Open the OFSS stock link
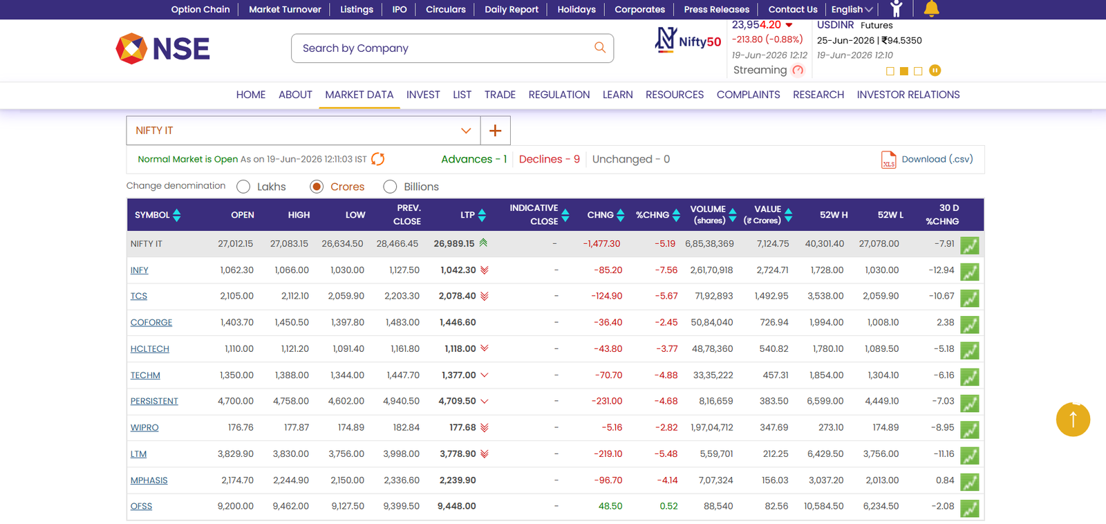The height and width of the screenshot is (524, 1106). pyautogui.click(x=141, y=506)
